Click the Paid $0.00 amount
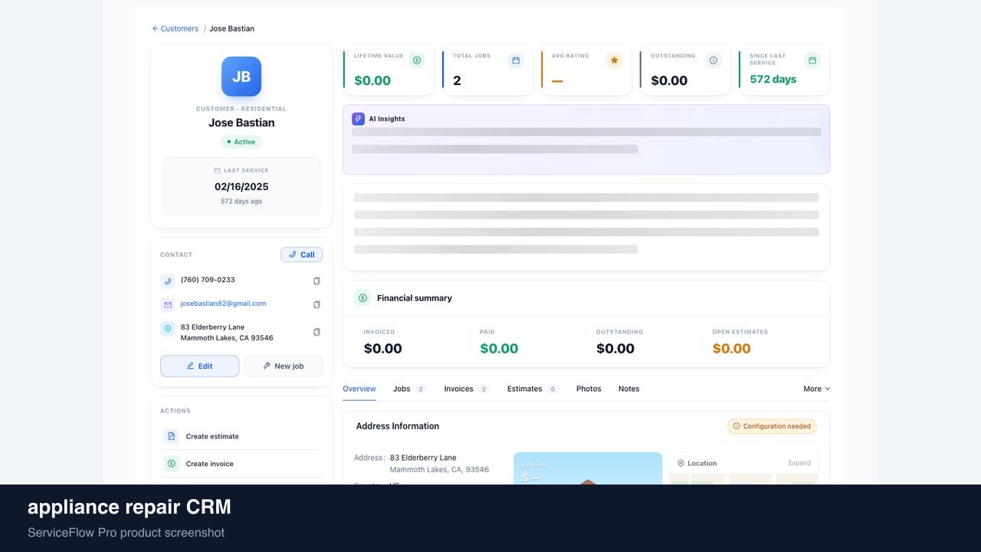 tap(499, 348)
